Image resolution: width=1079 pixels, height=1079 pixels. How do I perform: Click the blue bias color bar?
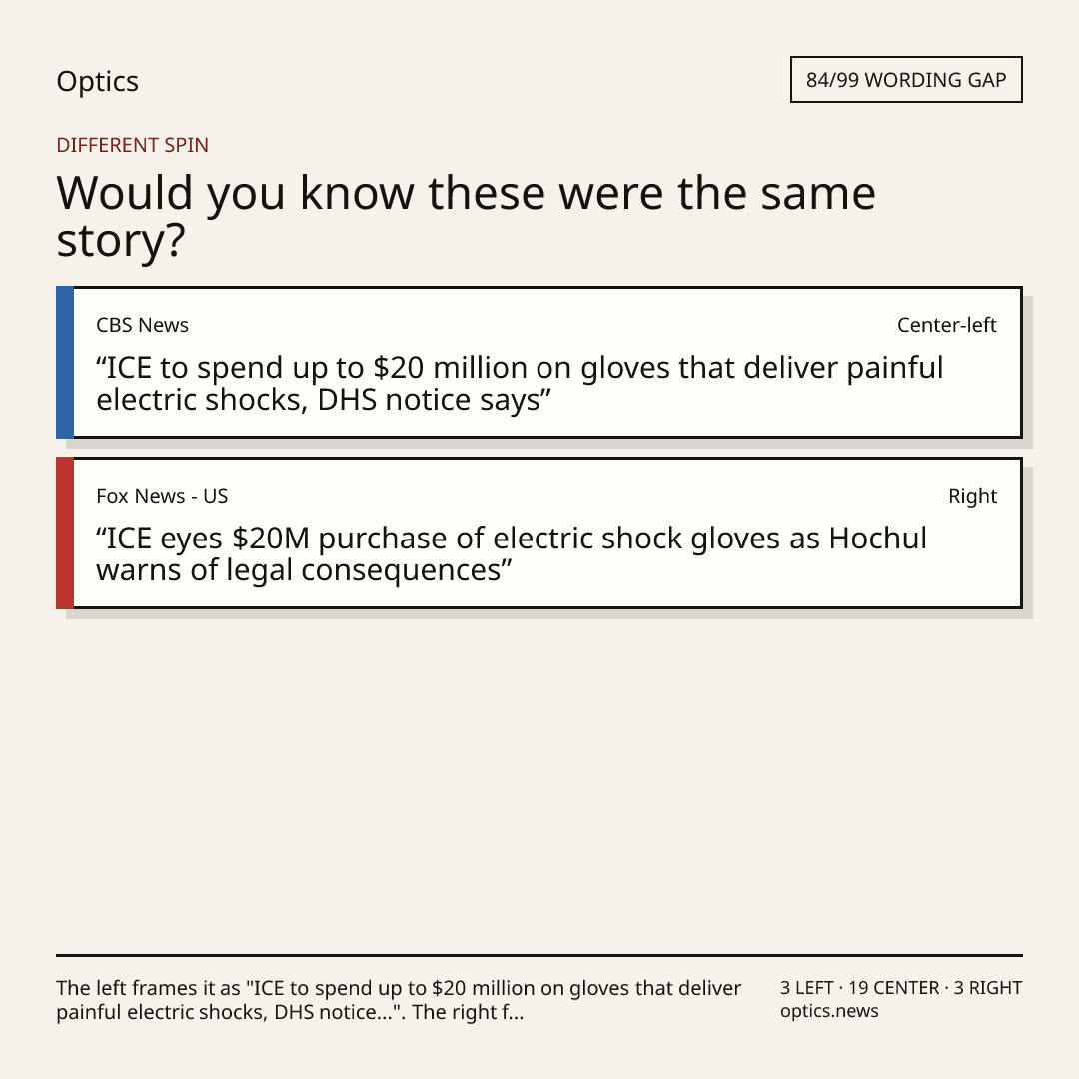tap(65, 362)
